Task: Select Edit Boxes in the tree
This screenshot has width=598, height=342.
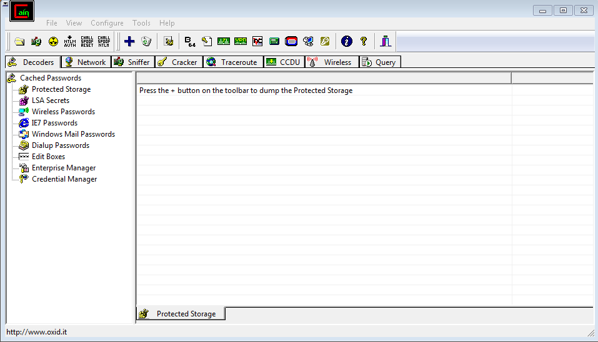Action: point(49,157)
